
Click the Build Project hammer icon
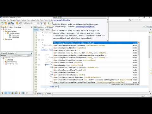pyautogui.click(x=41, y=23)
